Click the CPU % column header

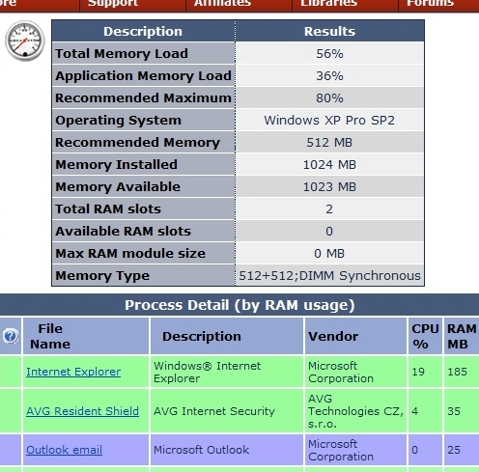pyautogui.click(x=425, y=336)
